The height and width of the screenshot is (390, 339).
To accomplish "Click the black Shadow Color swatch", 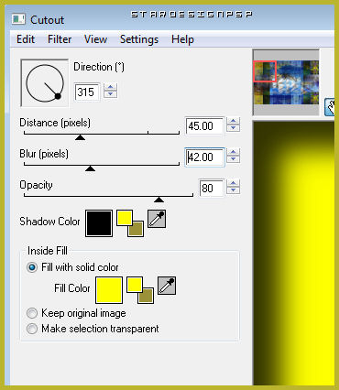I will point(99,223).
